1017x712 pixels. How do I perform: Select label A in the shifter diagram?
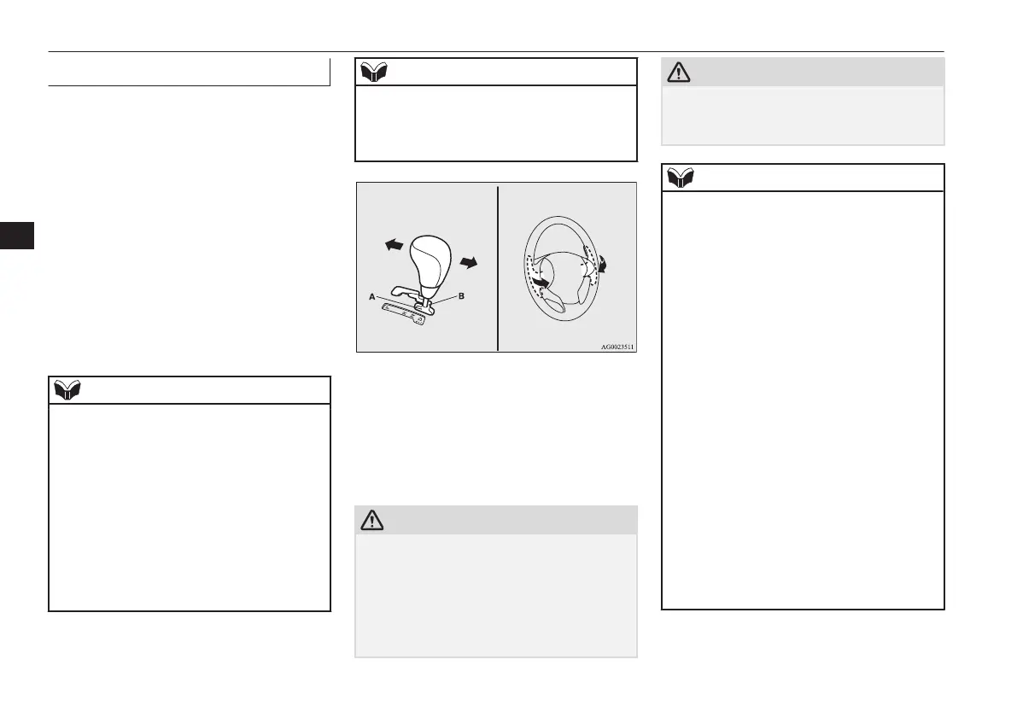371,297
